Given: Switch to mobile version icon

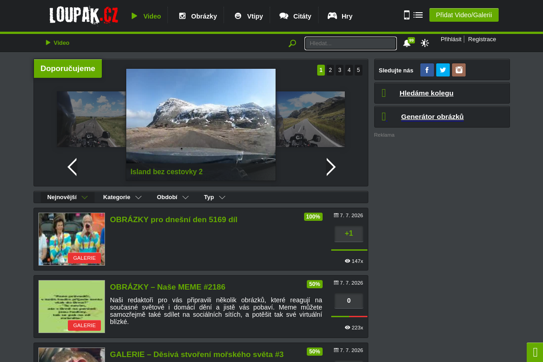Looking at the screenshot, I should pyautogui.click(x=407, y=15).
